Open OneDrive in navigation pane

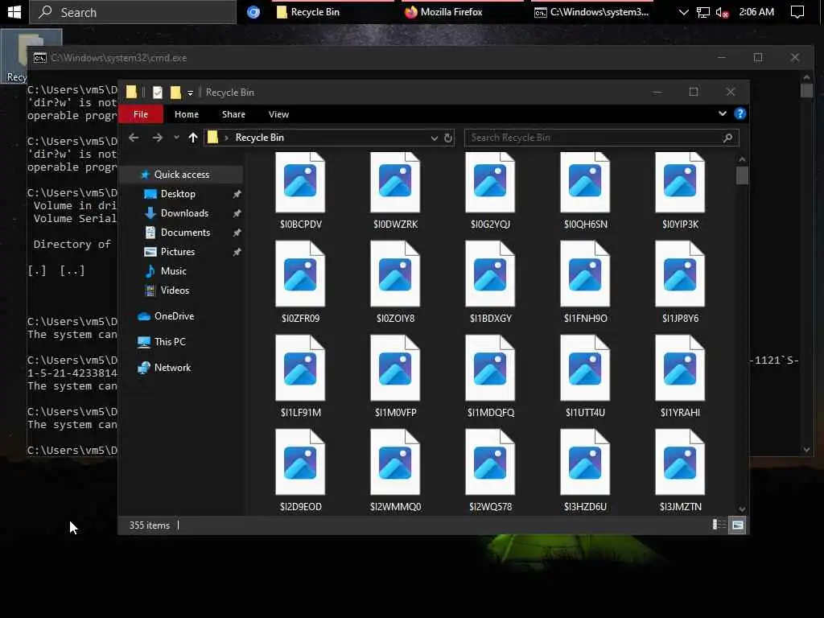coord(174,315)
